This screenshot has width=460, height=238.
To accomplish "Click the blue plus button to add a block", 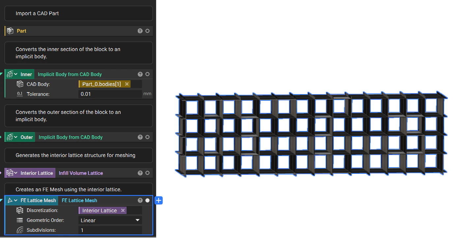I will (x=159, y=200).
